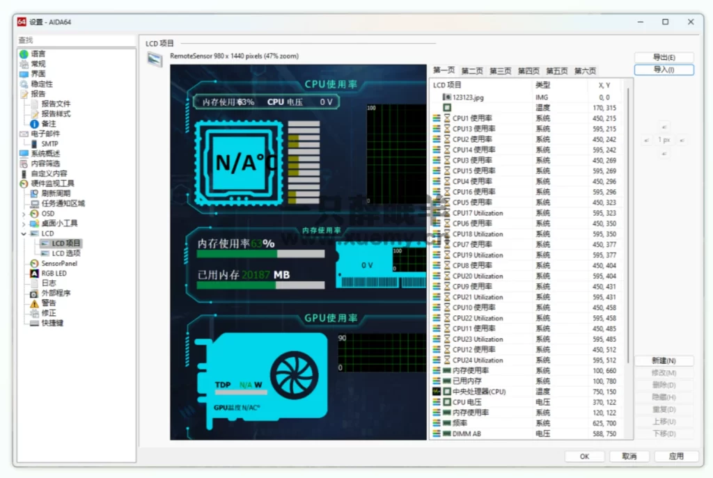
Task: Select the 稳定性 icon in the sidebar
Action: point(24,84)
